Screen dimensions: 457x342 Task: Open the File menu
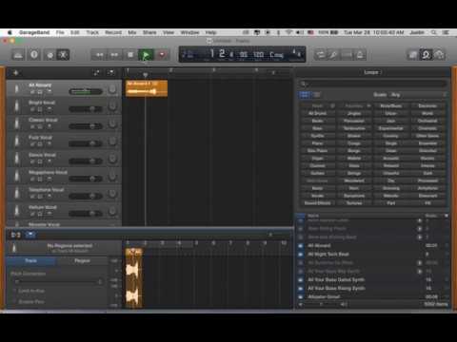60,32
